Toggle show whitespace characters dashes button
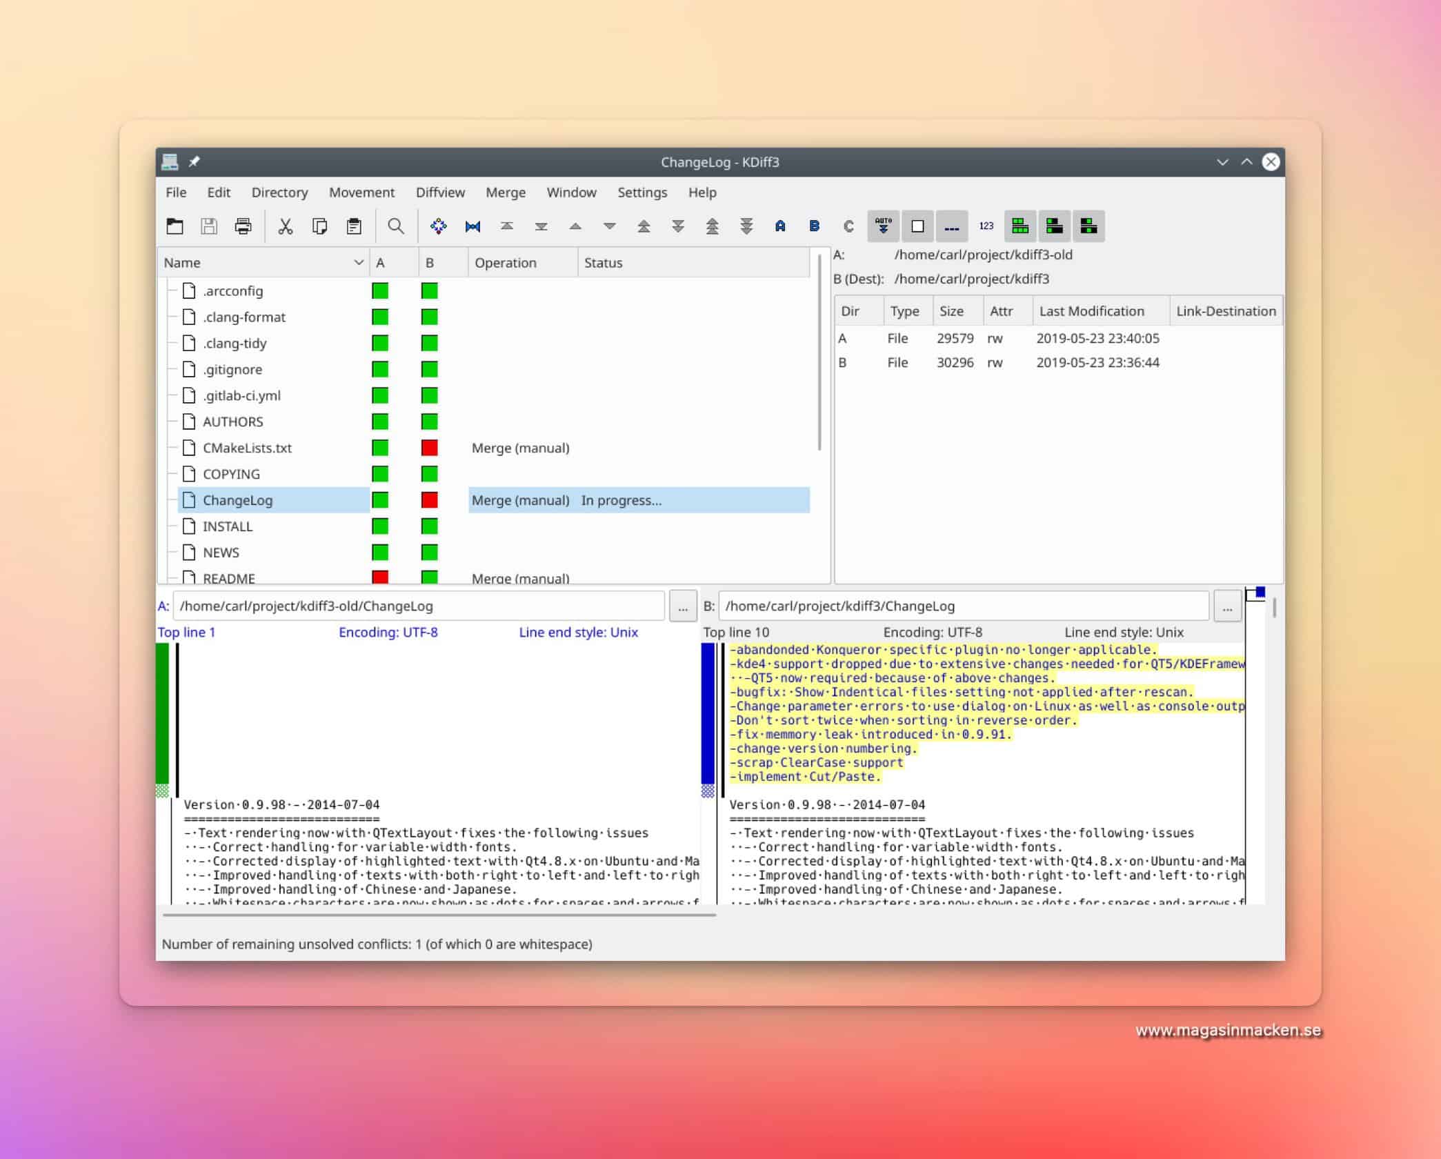 click(x=952, y=226)
